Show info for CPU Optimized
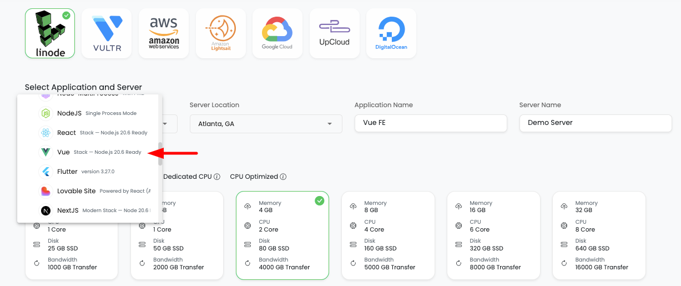Screen dimensions: 681x286 tap(283, 177)
